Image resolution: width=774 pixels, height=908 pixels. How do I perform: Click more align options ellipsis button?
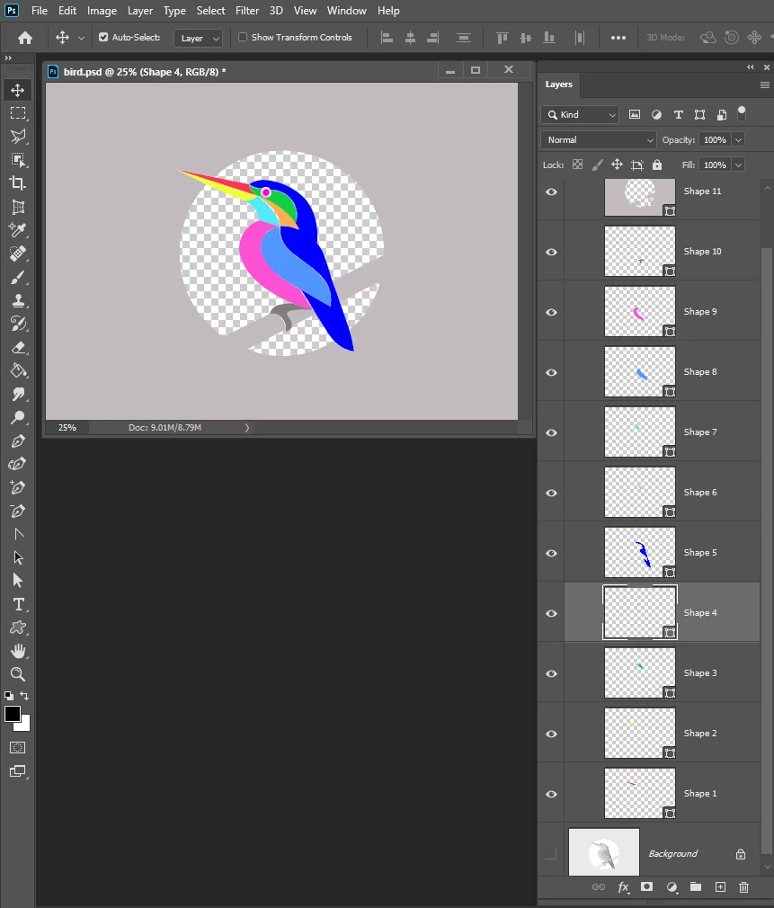(x=618, y=38)
